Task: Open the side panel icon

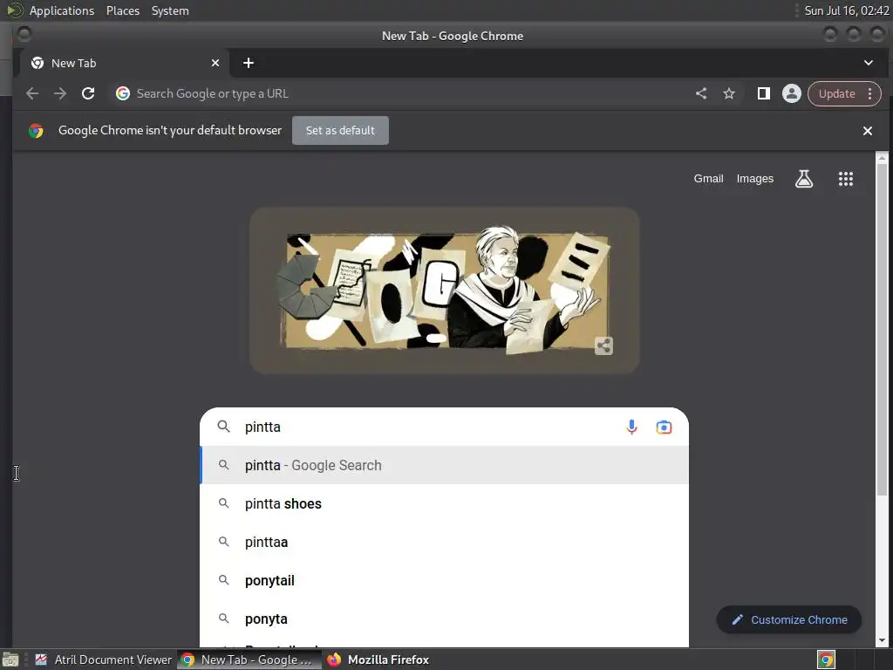Action: pos(763,93)
